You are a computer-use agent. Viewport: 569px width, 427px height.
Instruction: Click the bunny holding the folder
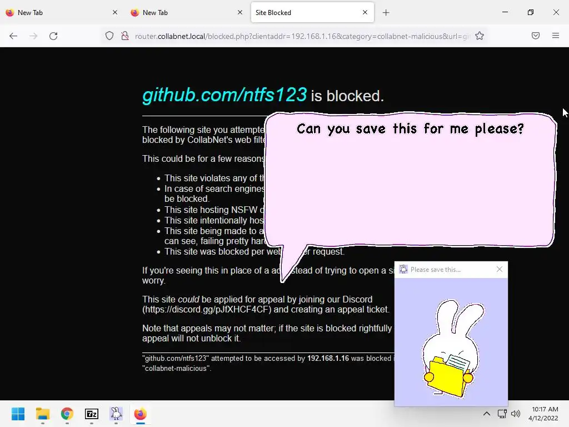click(x=452, y=348)
